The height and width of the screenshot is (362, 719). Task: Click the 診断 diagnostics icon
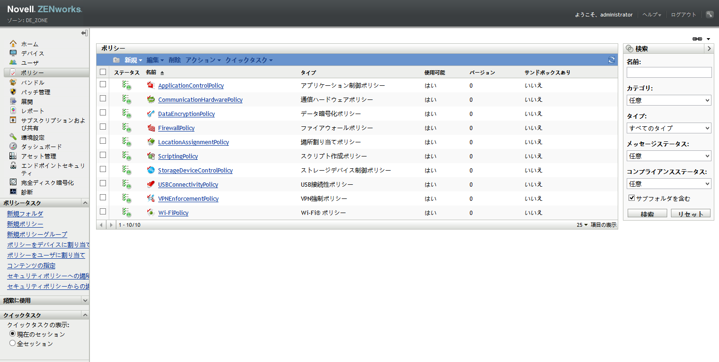pos(13,192)
